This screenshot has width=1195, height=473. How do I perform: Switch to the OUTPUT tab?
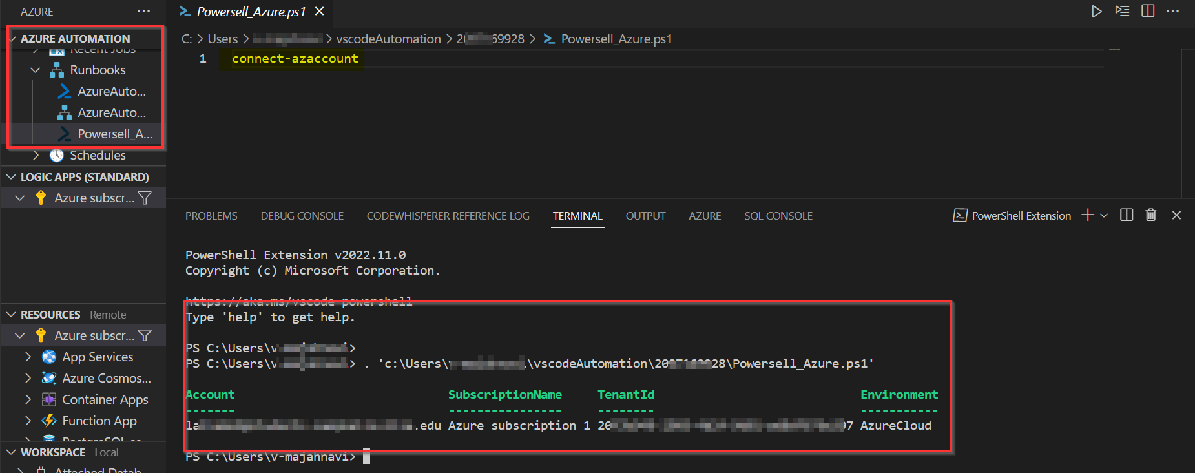[645, 216]
